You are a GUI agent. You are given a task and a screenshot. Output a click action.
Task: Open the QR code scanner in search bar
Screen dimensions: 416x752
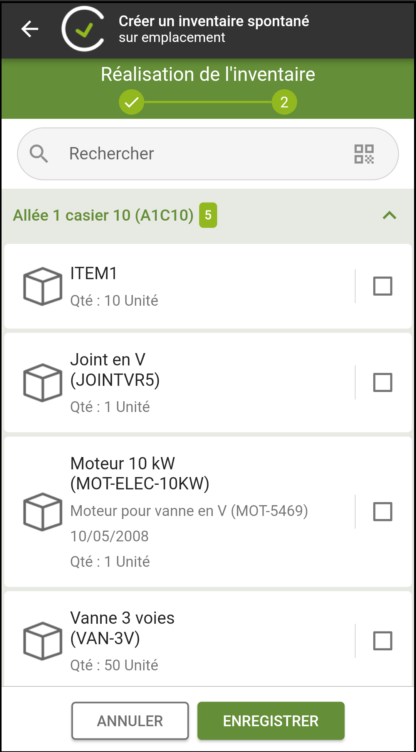tap(364, 154)
